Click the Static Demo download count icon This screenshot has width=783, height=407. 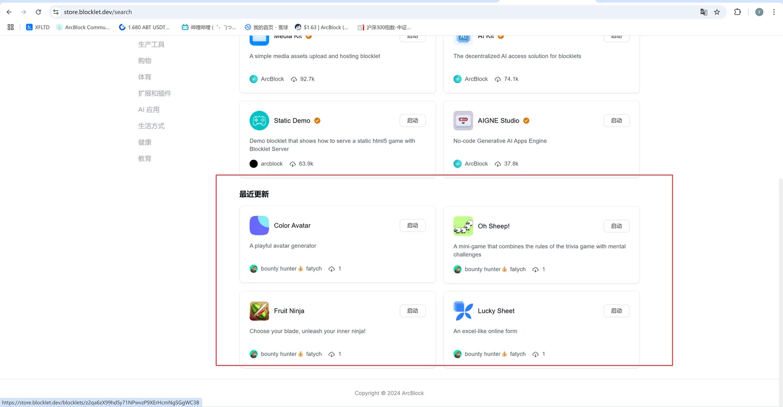click(293, 164)
